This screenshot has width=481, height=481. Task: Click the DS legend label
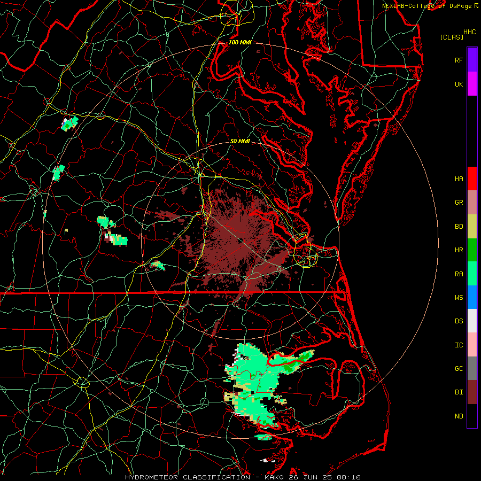coord(459,321)
